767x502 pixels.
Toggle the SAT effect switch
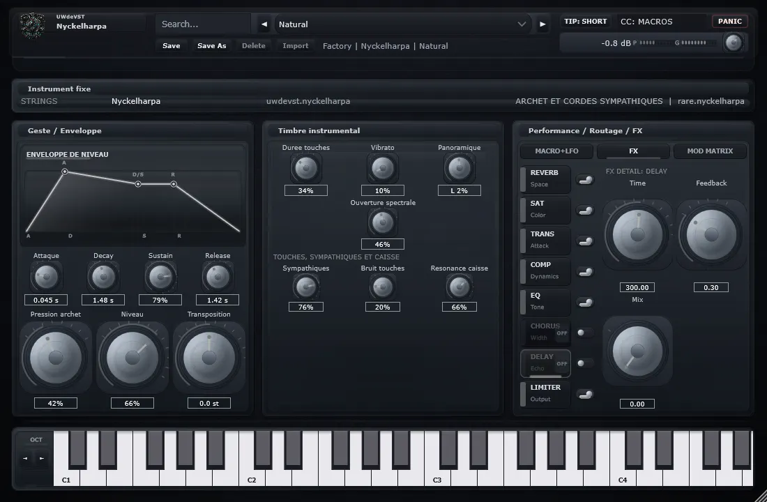(x=585, y=211)
